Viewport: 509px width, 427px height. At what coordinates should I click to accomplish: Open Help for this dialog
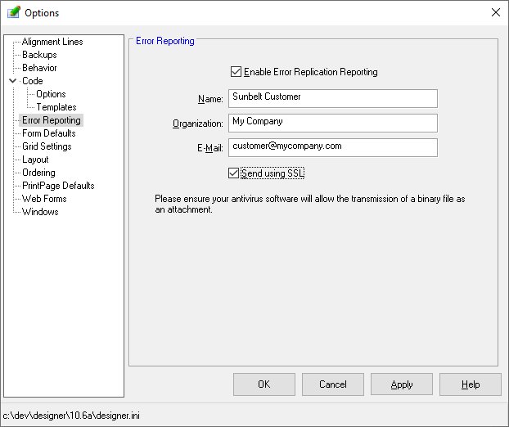pyautogui.click(x=470, y=384)
